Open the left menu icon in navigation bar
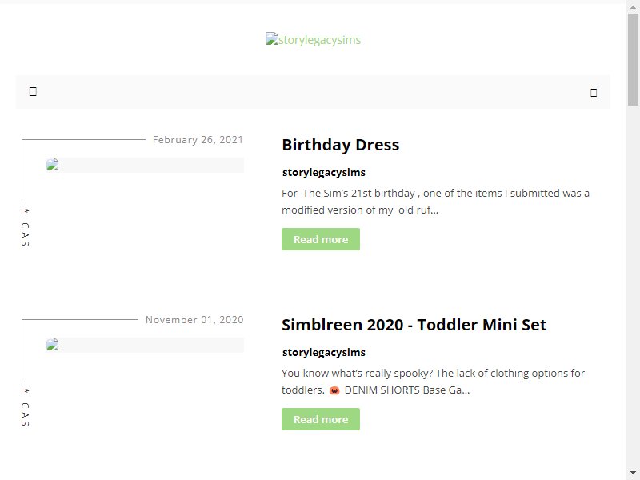Image resolution: width=640 pixels, height=480 pixels. (x=33, y=92)
